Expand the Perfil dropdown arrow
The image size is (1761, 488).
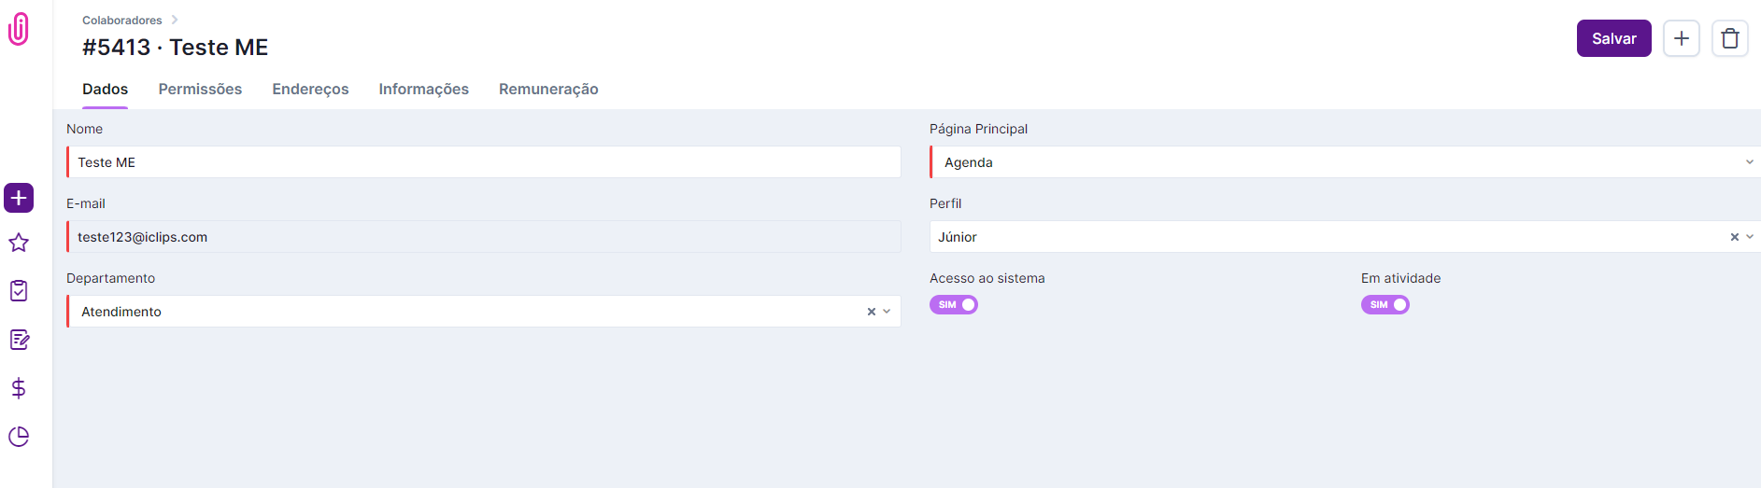pyautogui.click(x=1750, y=237)
